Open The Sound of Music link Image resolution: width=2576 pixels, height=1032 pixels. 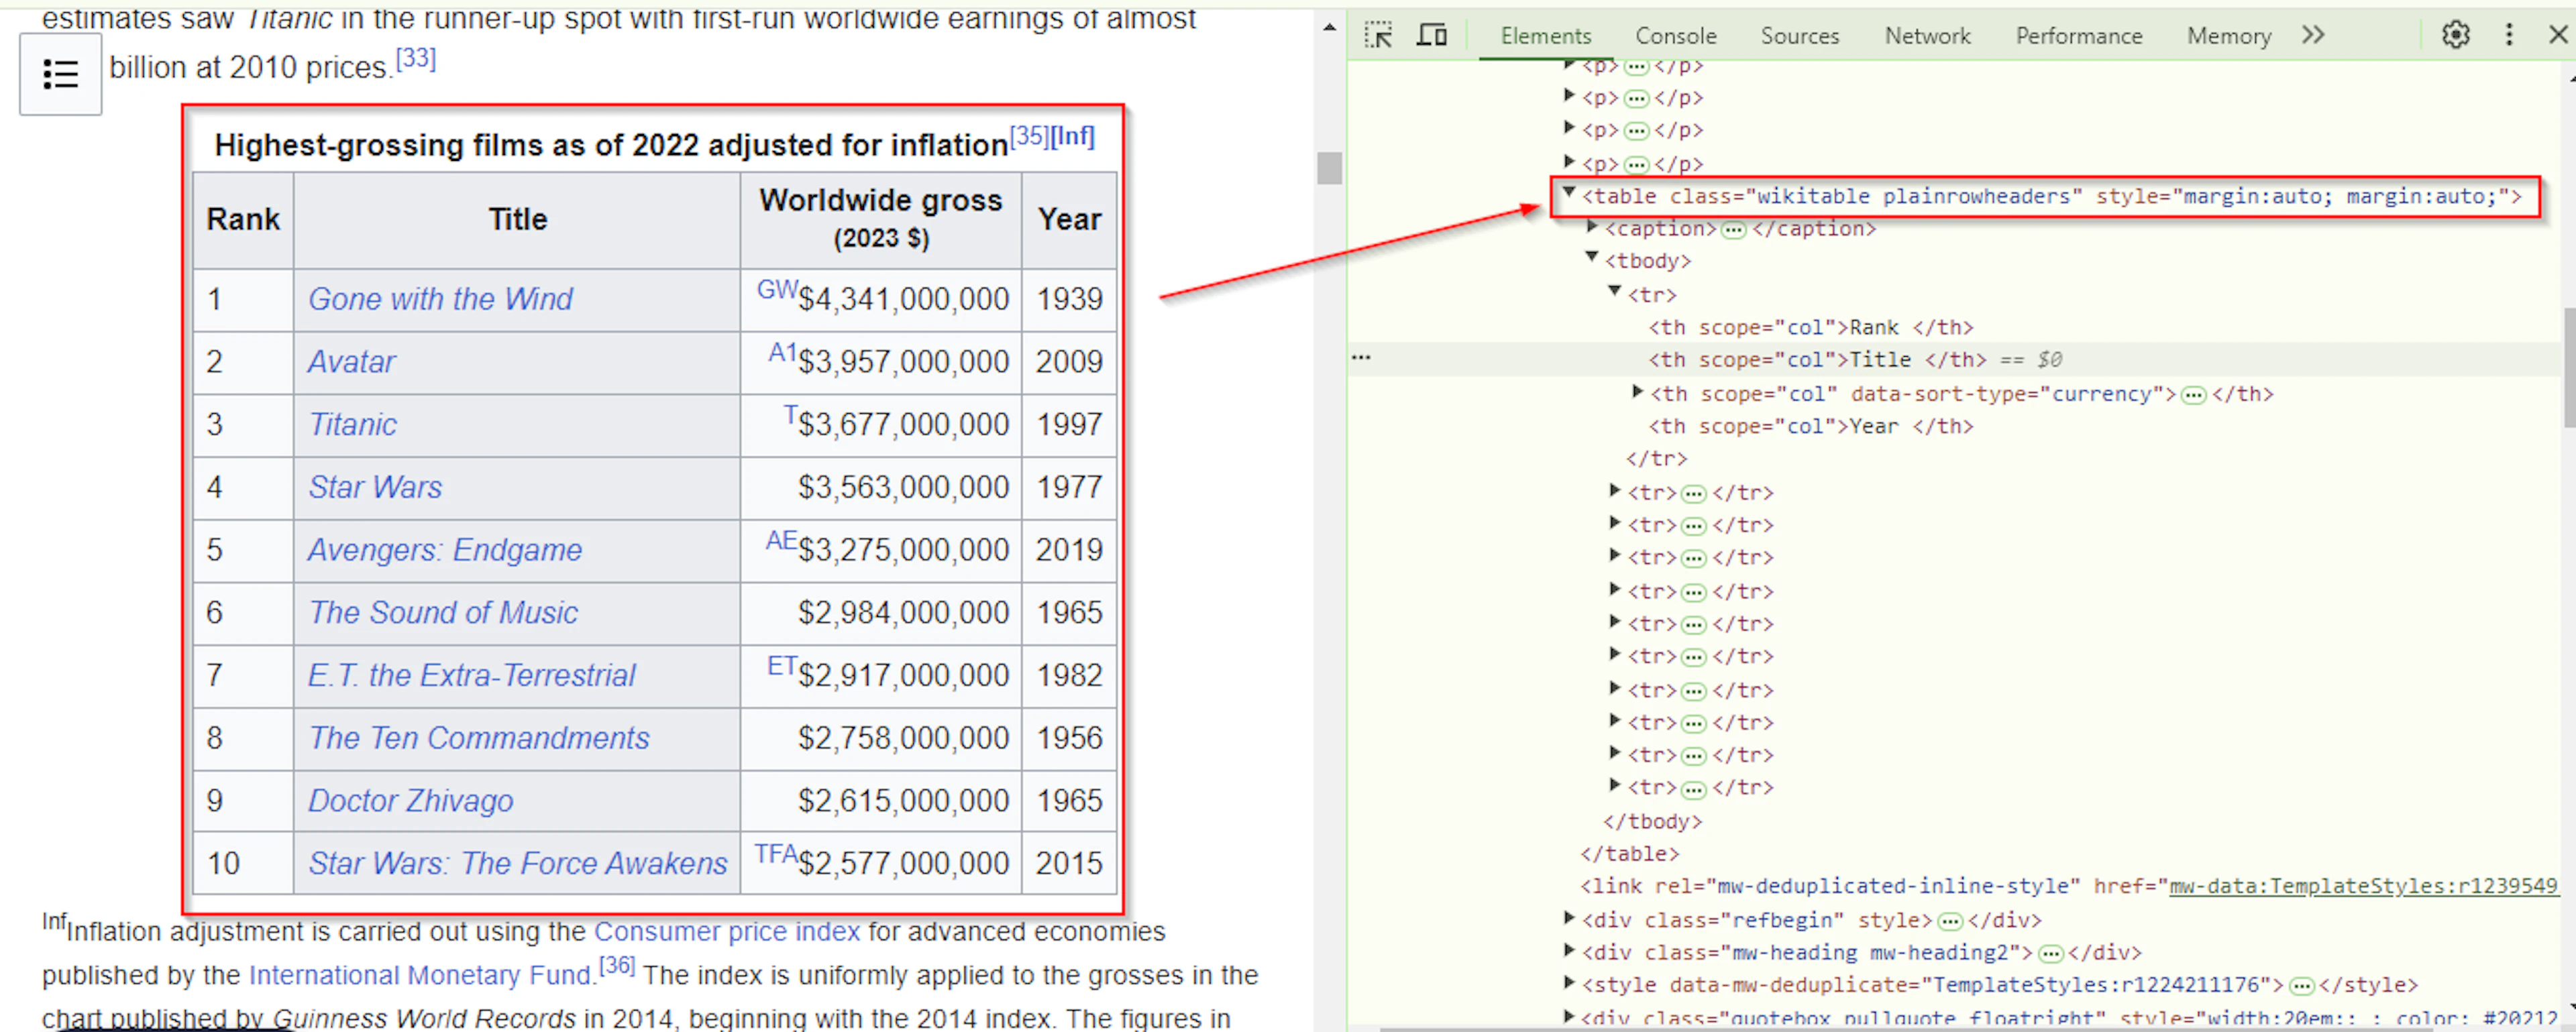coord(443,613)
